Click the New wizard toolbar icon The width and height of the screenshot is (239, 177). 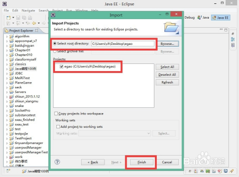pyautogui.click(x=9, y=18)
